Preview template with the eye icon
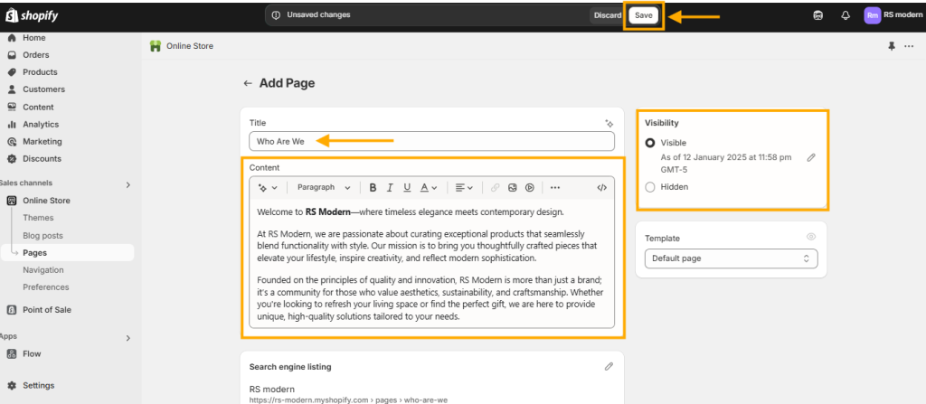Image resolution: width=926 pixels, height=404 pixels. coord(811,237)
